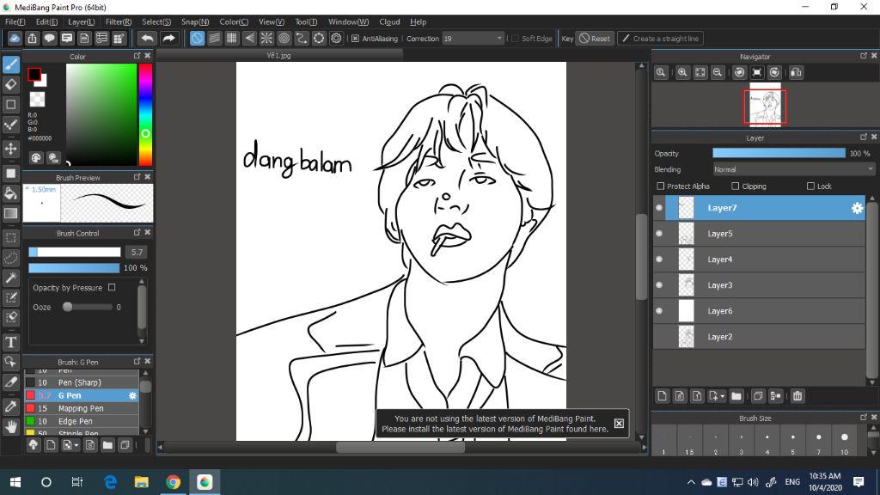Expand the add-brush dropdown in Brush panel
Screen dimensions: 880x495
(76, 446)
